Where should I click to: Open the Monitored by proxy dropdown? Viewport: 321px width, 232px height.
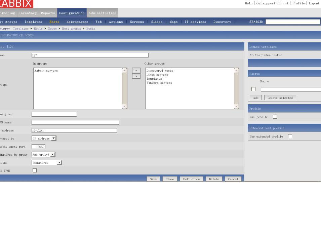pos(43,154)
